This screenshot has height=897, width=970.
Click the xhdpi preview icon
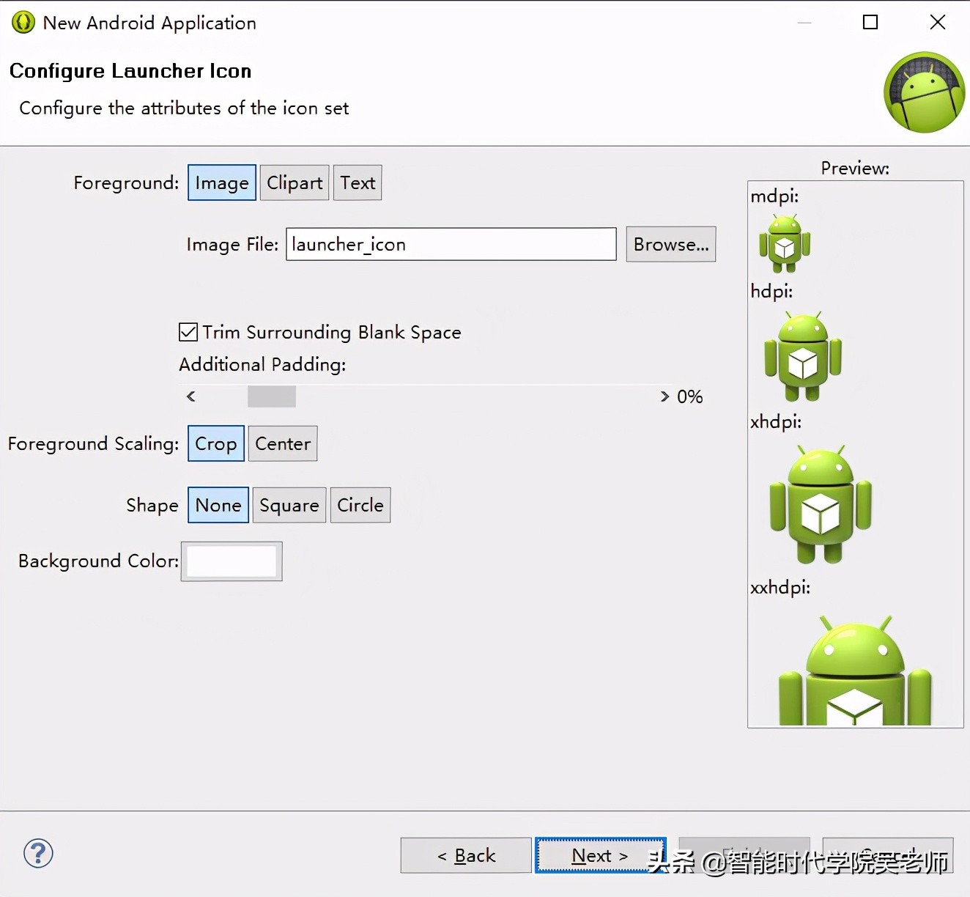[821, 504]
